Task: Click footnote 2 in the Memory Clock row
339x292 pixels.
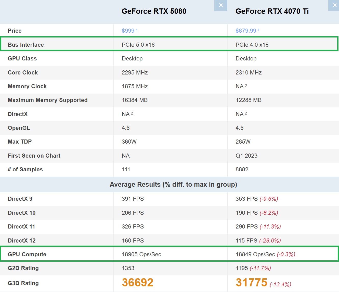Action: [246, 86]
